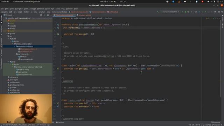Select the Electrodomesticos.kt editor tab
This screenshot has width=224, height=126.
[x=64, y=15]
